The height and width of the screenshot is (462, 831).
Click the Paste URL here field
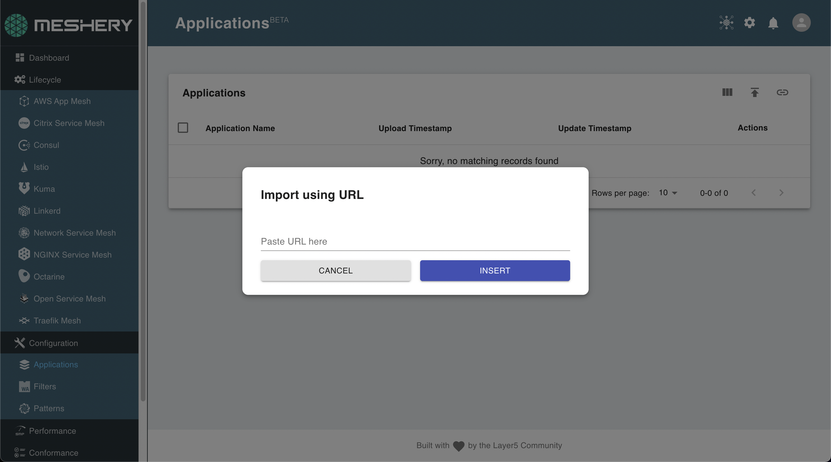pos(415,241)
